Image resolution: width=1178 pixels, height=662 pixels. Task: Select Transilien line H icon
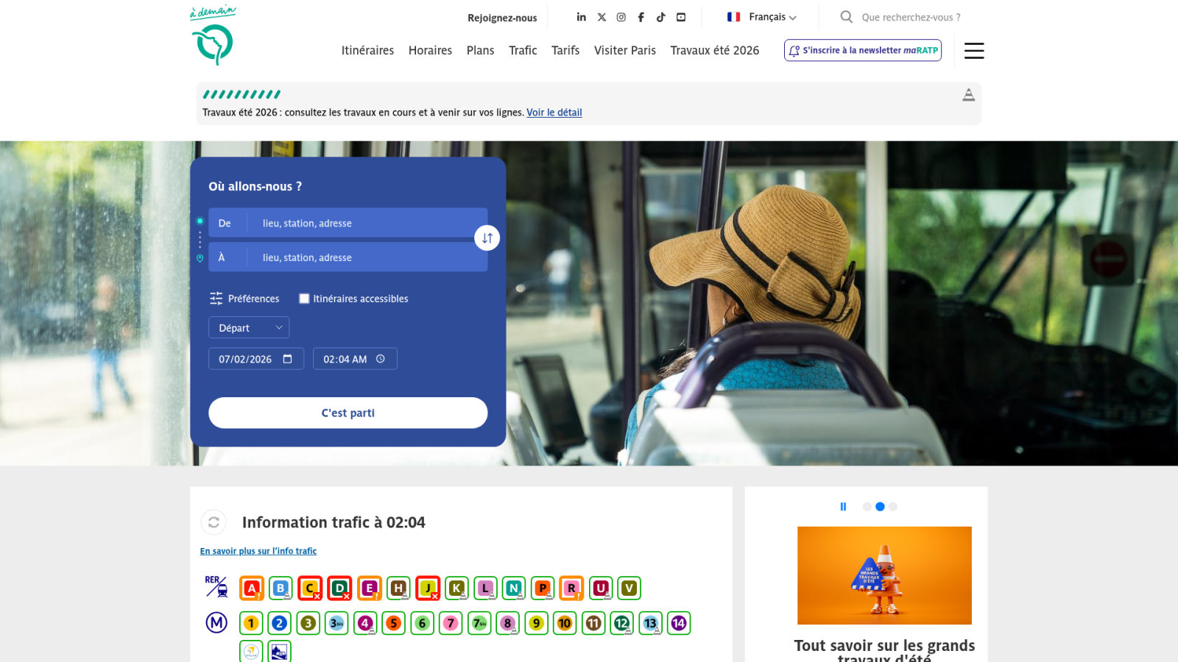[398, 588]
